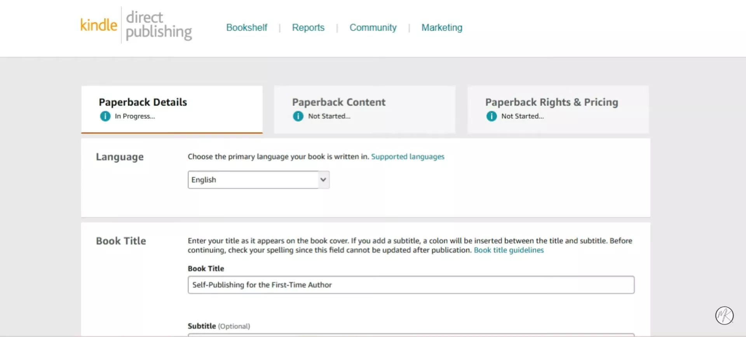Open the Book title guidelines link
746x337 pixels.
click(509, 250)
